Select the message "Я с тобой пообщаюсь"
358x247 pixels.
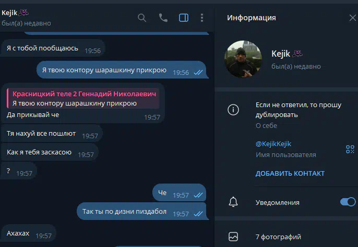coord(53,48)
